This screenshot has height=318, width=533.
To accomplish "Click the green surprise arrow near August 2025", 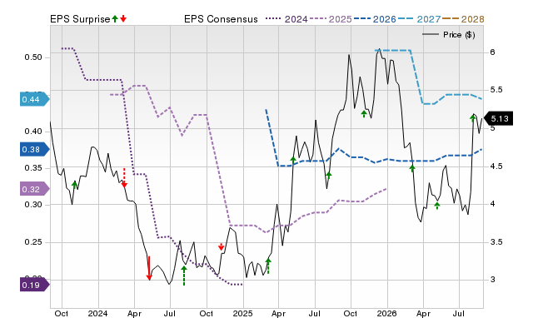I will (328, 176).
